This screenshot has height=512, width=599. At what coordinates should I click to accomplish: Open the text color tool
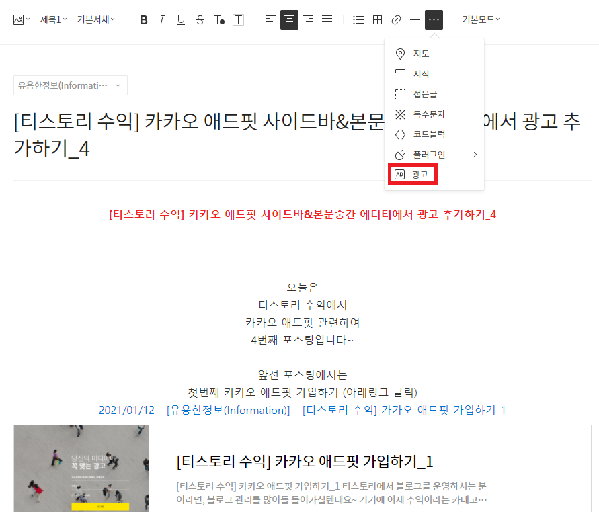click(x=219, y=20)
